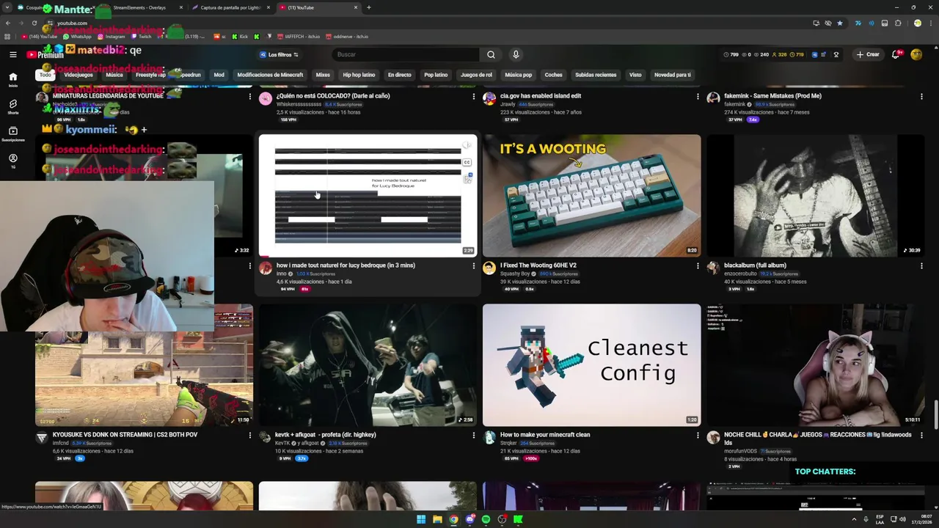
Task: Open File Explorer from the taskbar
Action: [437, 519]
